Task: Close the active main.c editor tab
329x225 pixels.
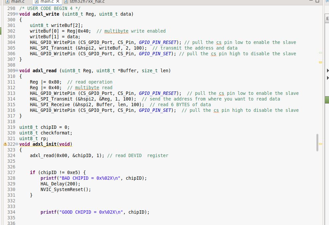Action: click(58, 2)
